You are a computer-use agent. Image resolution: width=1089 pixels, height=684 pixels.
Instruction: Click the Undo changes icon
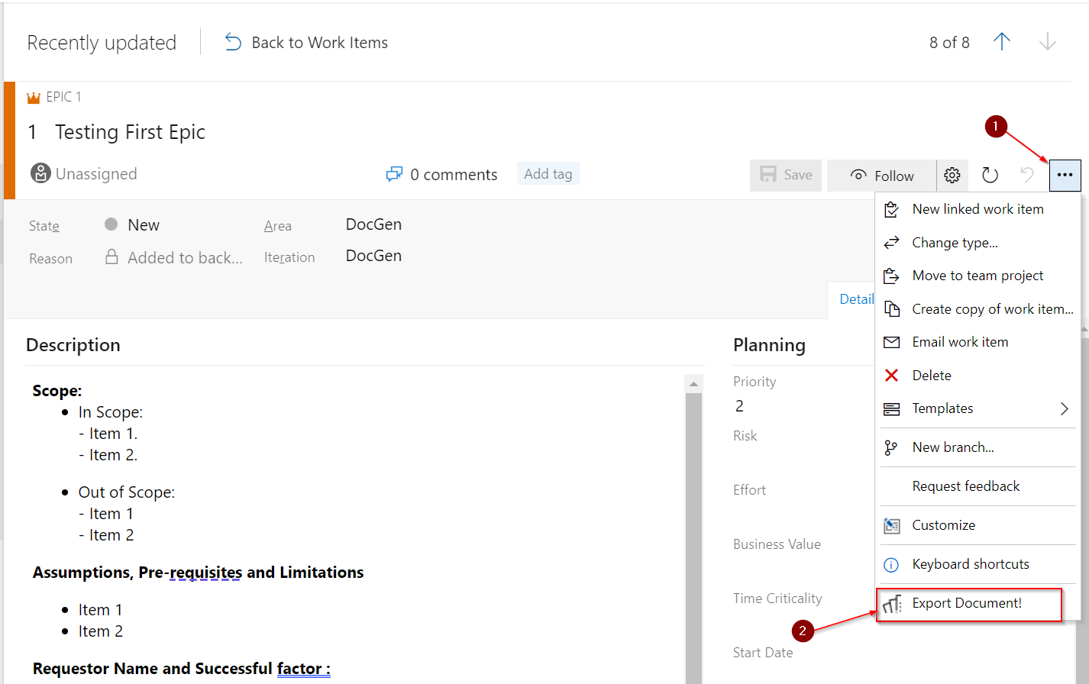[1027, 175]
